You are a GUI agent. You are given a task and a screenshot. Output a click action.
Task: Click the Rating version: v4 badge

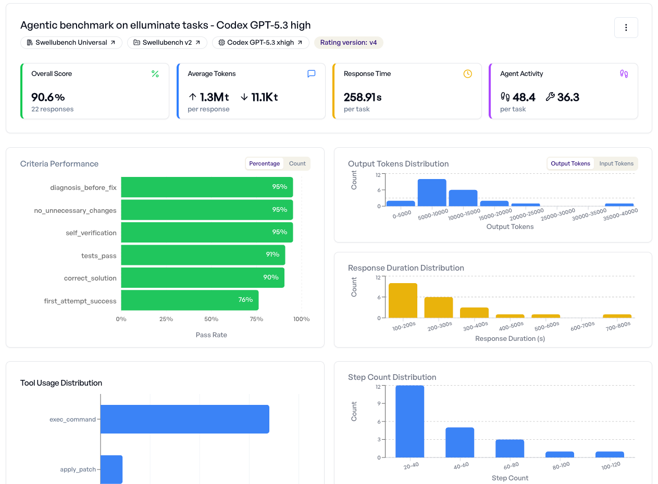[x=349, y=43]
